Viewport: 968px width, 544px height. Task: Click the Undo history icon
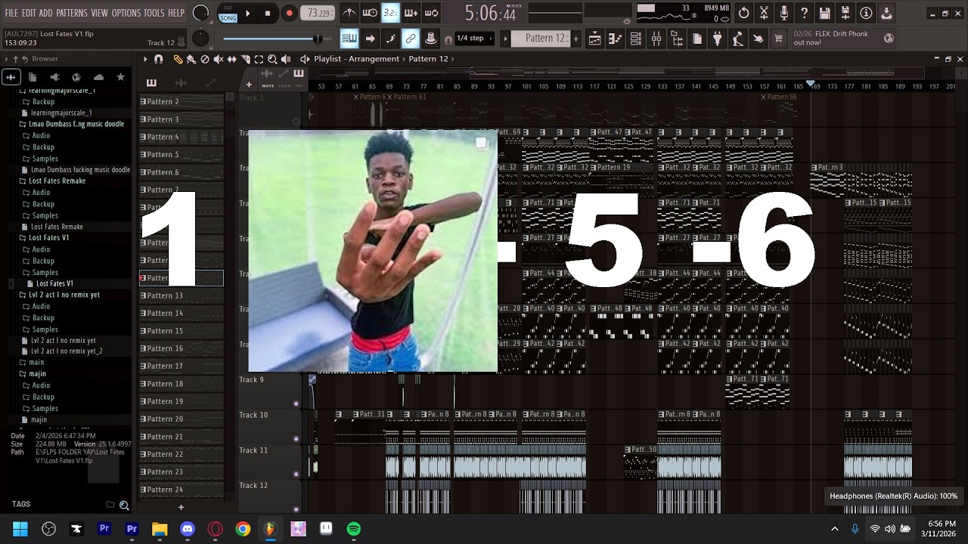coord(744,13)
